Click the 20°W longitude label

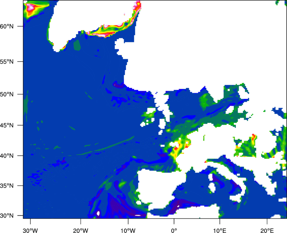(81, 230)
